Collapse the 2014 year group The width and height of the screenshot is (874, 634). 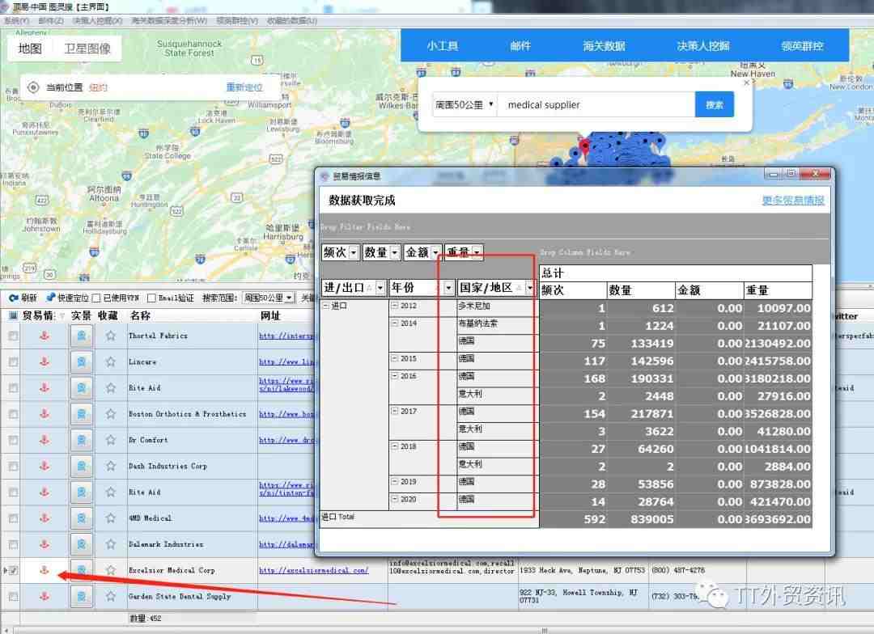pyautogui.click(x=395, y=323)
